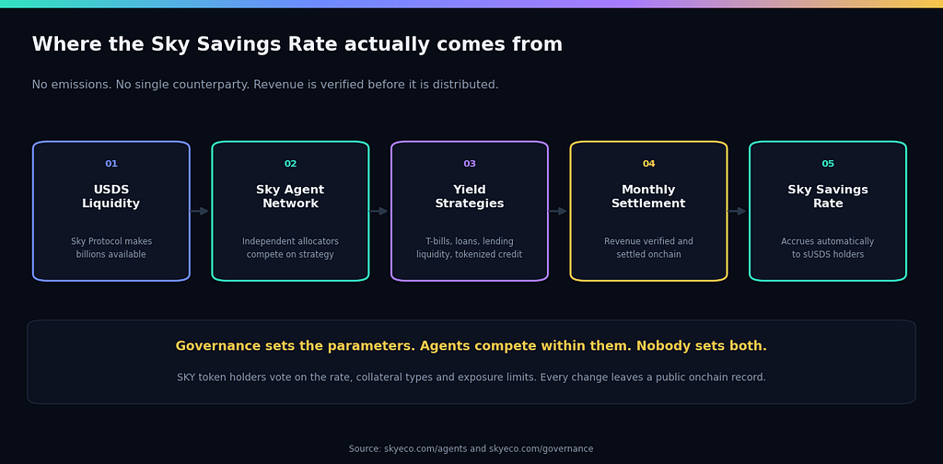Click the "Monthly Settlement" heading
943x464 pixels.
pyautogui.click(x=649, y=196)
